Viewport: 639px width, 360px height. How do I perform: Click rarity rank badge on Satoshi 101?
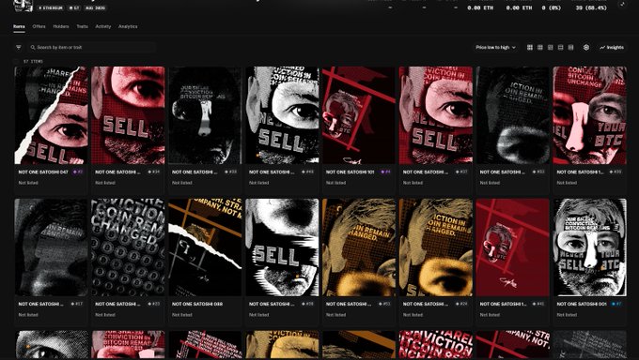tap(385, 172)
